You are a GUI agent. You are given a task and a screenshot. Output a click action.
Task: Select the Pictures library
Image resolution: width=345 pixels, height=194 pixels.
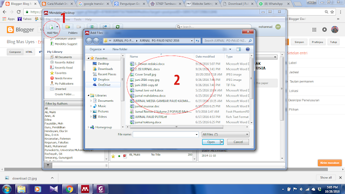(x=103, y=112)
